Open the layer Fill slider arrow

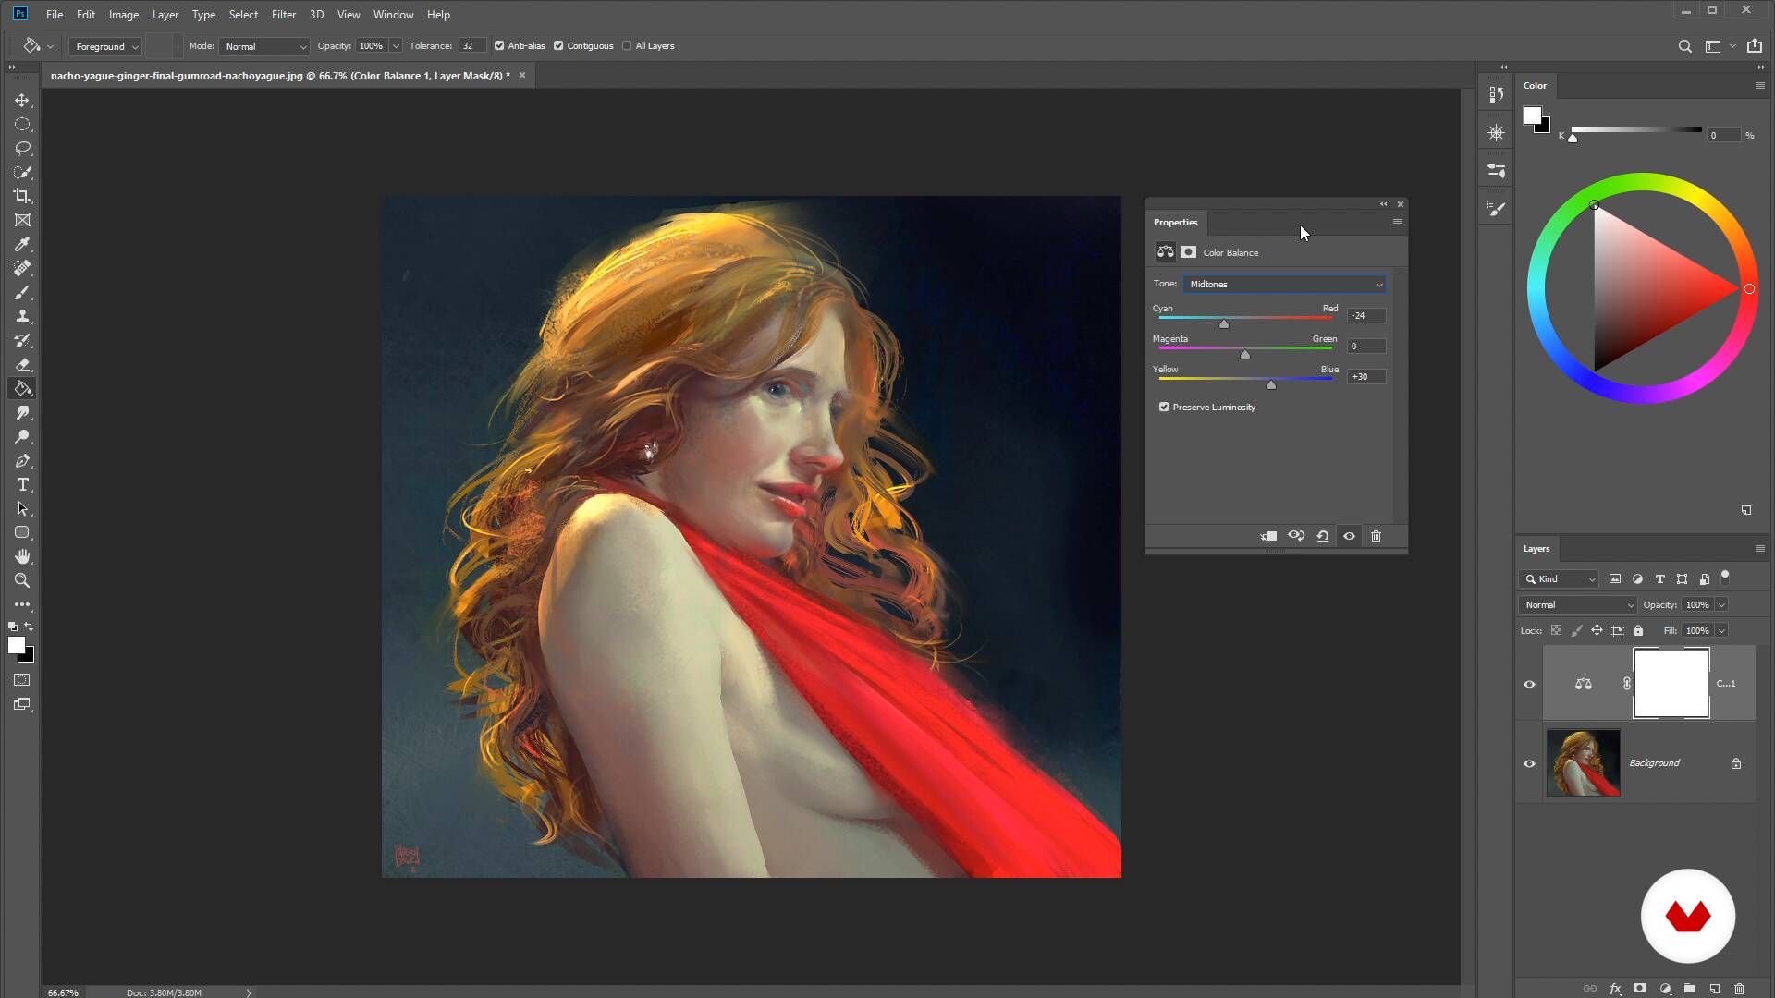pyautogui.click(x=1721, y=631)
